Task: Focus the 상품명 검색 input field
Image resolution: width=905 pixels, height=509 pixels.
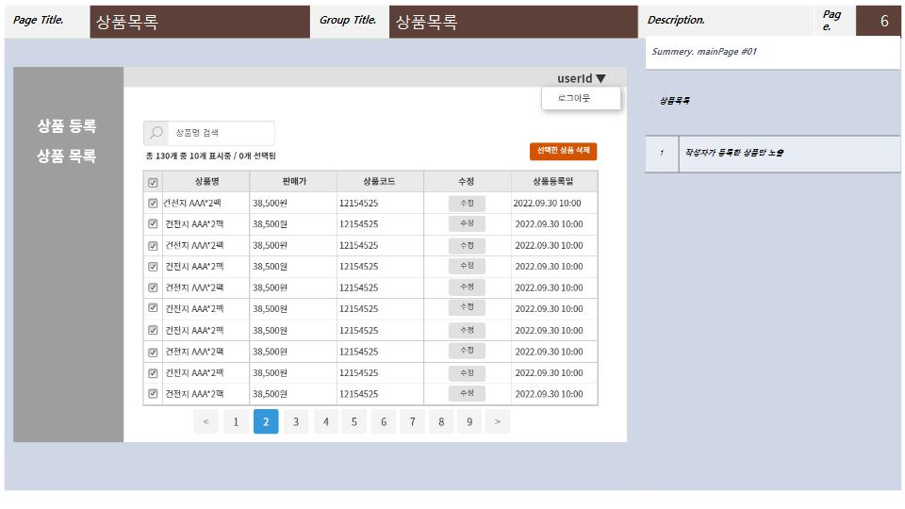Action: [221, 133]
